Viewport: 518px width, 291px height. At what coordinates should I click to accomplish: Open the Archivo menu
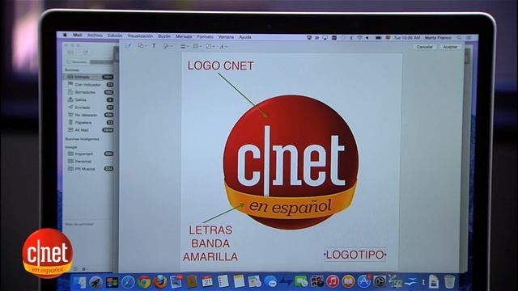95,36
